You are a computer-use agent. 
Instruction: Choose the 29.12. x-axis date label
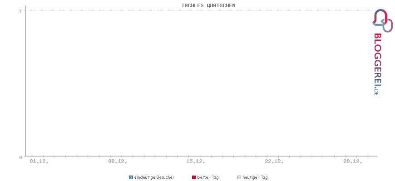click(352, 161)
